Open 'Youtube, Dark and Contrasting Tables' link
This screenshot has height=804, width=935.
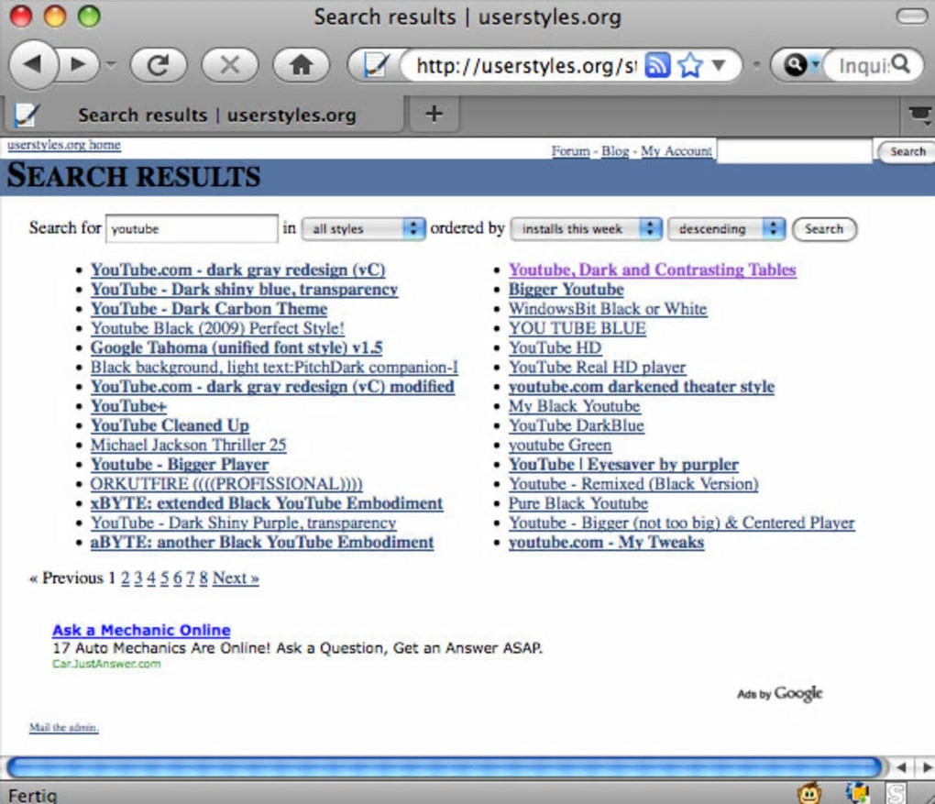point(653,270)
